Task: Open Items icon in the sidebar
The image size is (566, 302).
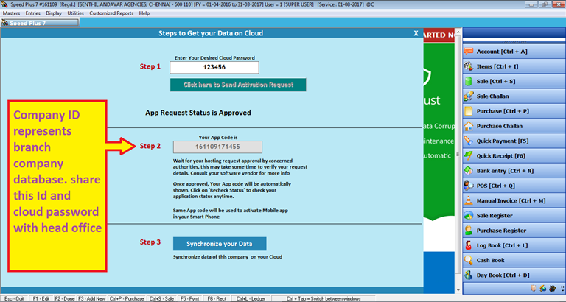Action: 469,66
